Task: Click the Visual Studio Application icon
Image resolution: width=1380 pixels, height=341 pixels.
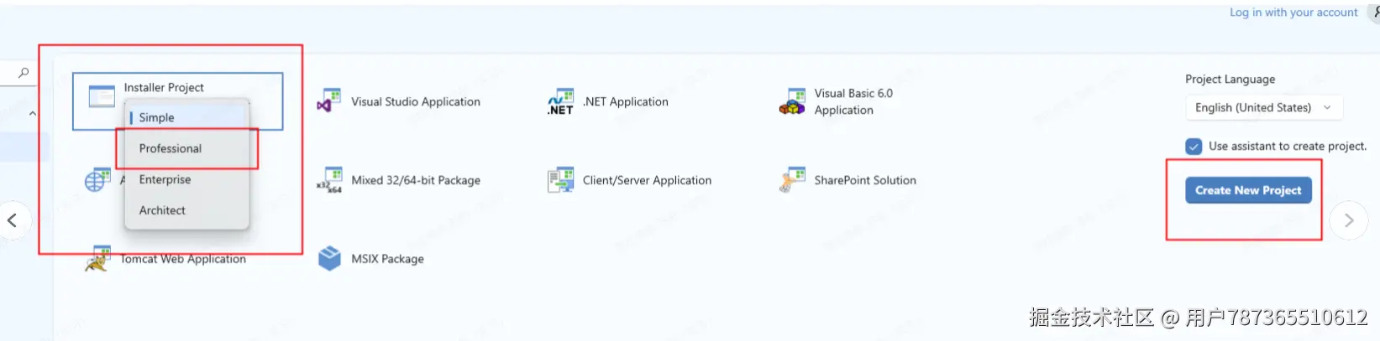Action: tap(329, 101)
